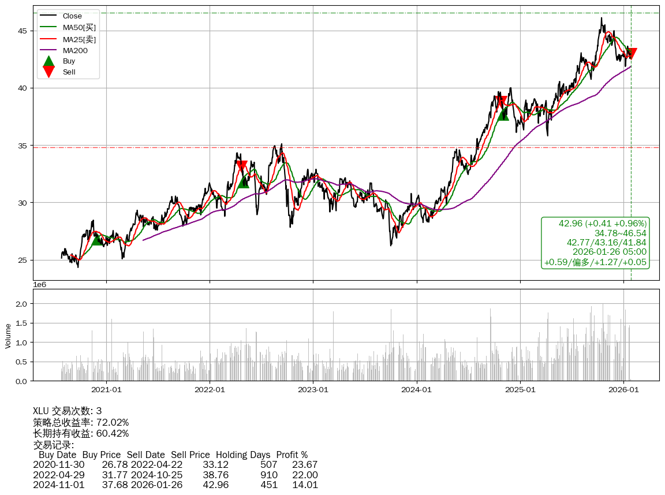Click the red Sell marker in late 2024

[x=502, y=102]
